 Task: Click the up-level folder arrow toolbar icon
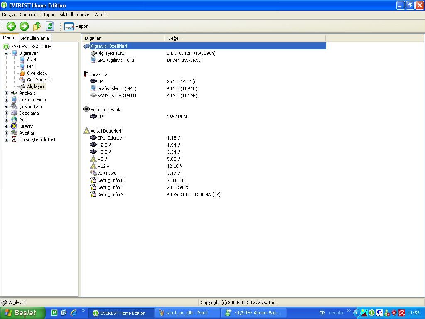click(37, 26)
